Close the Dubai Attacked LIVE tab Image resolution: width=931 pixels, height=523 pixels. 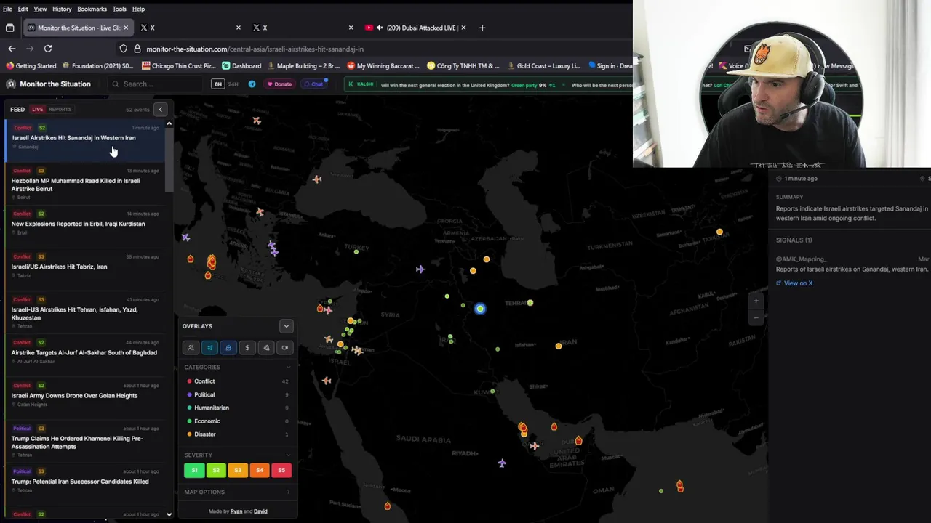463,28
